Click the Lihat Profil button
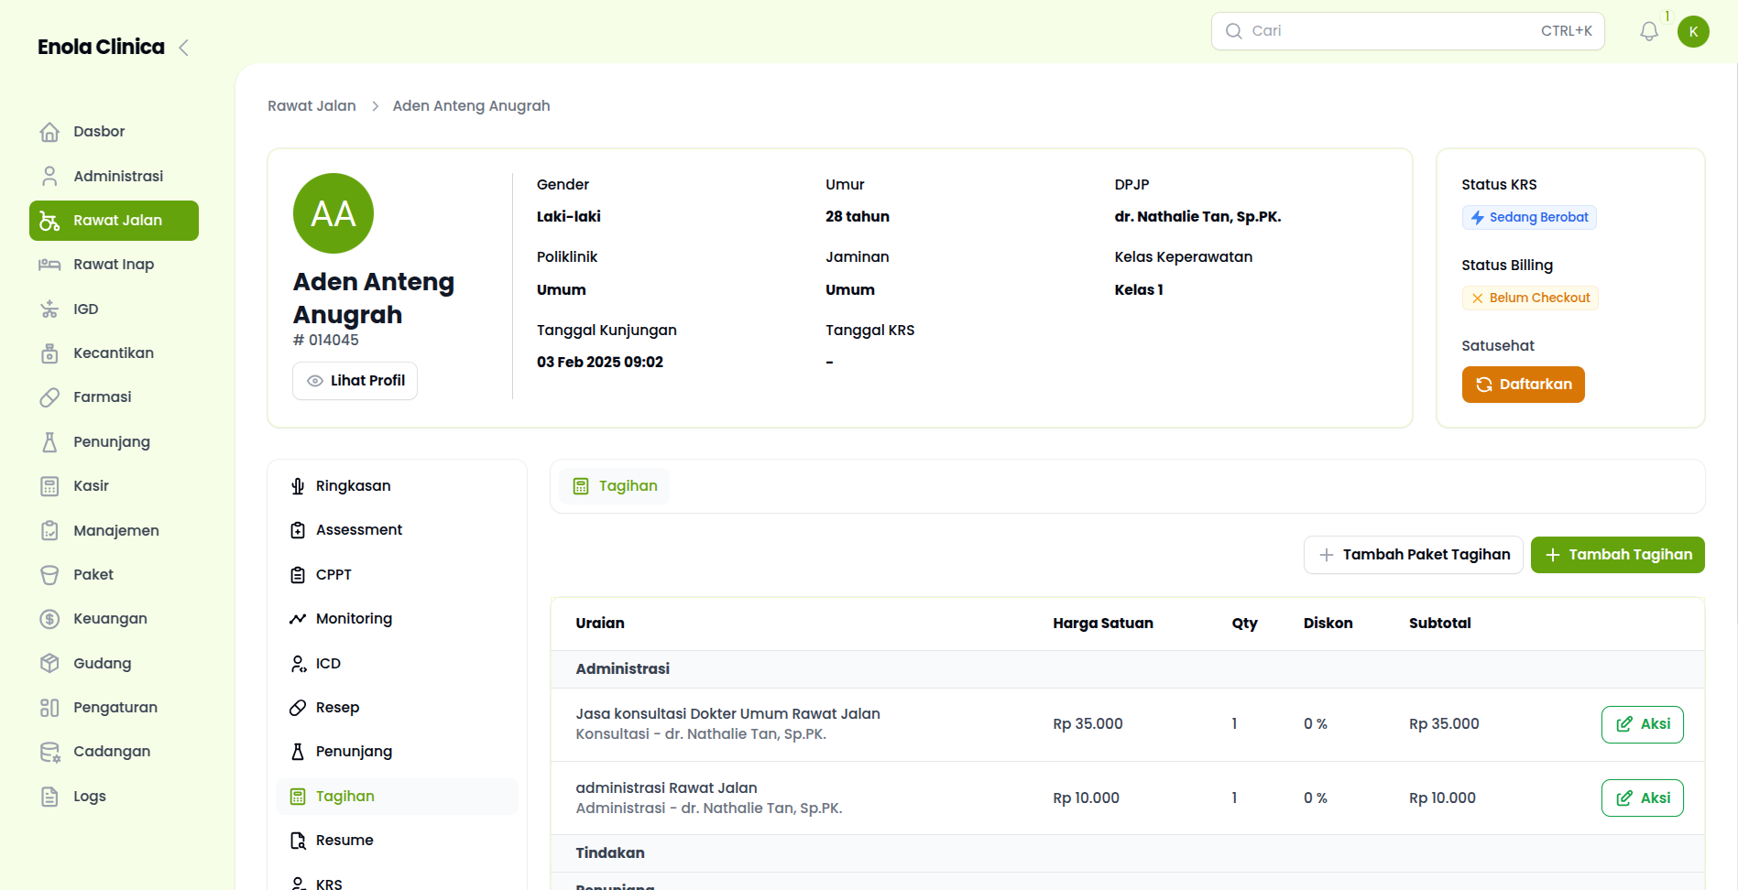Image resolution: width=1738 pixels, height=890 pixels. (x=355, y=381)
